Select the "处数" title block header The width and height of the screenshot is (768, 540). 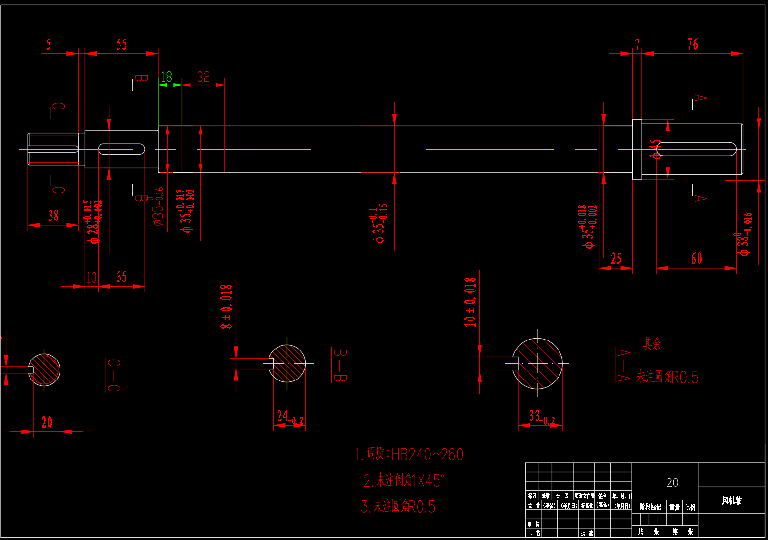(546, 496)
